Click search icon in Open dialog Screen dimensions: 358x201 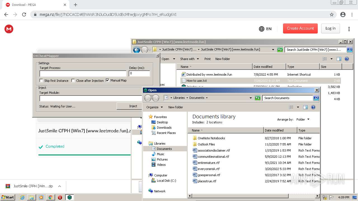point(316,98)
